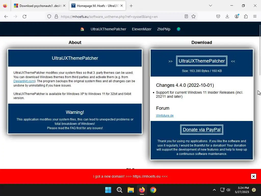This screenshot has height=196, width=261.
Task: Click the Firefox taskbar icon
Action: click(x=142, y=190)
